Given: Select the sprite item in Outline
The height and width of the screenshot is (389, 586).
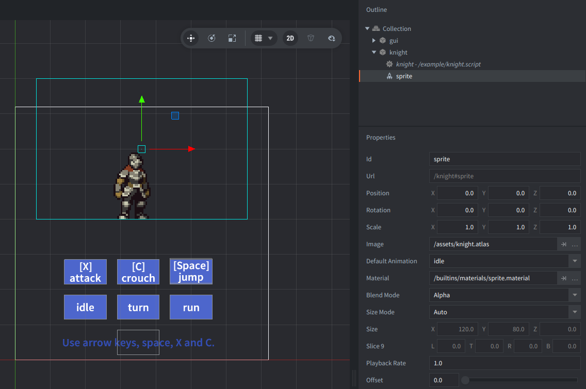Looking at the screenshot, I should [x=404, y=76].
